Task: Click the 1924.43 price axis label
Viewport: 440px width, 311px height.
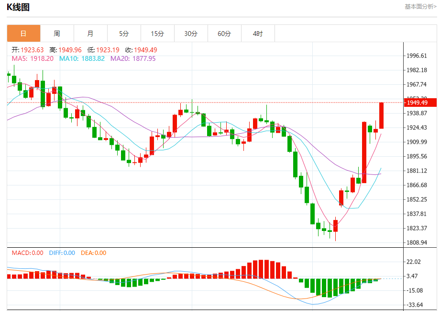Action: 417,127
